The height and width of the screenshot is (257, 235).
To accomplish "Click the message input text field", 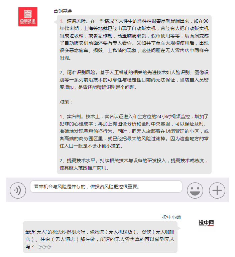I will click(106, 187).
